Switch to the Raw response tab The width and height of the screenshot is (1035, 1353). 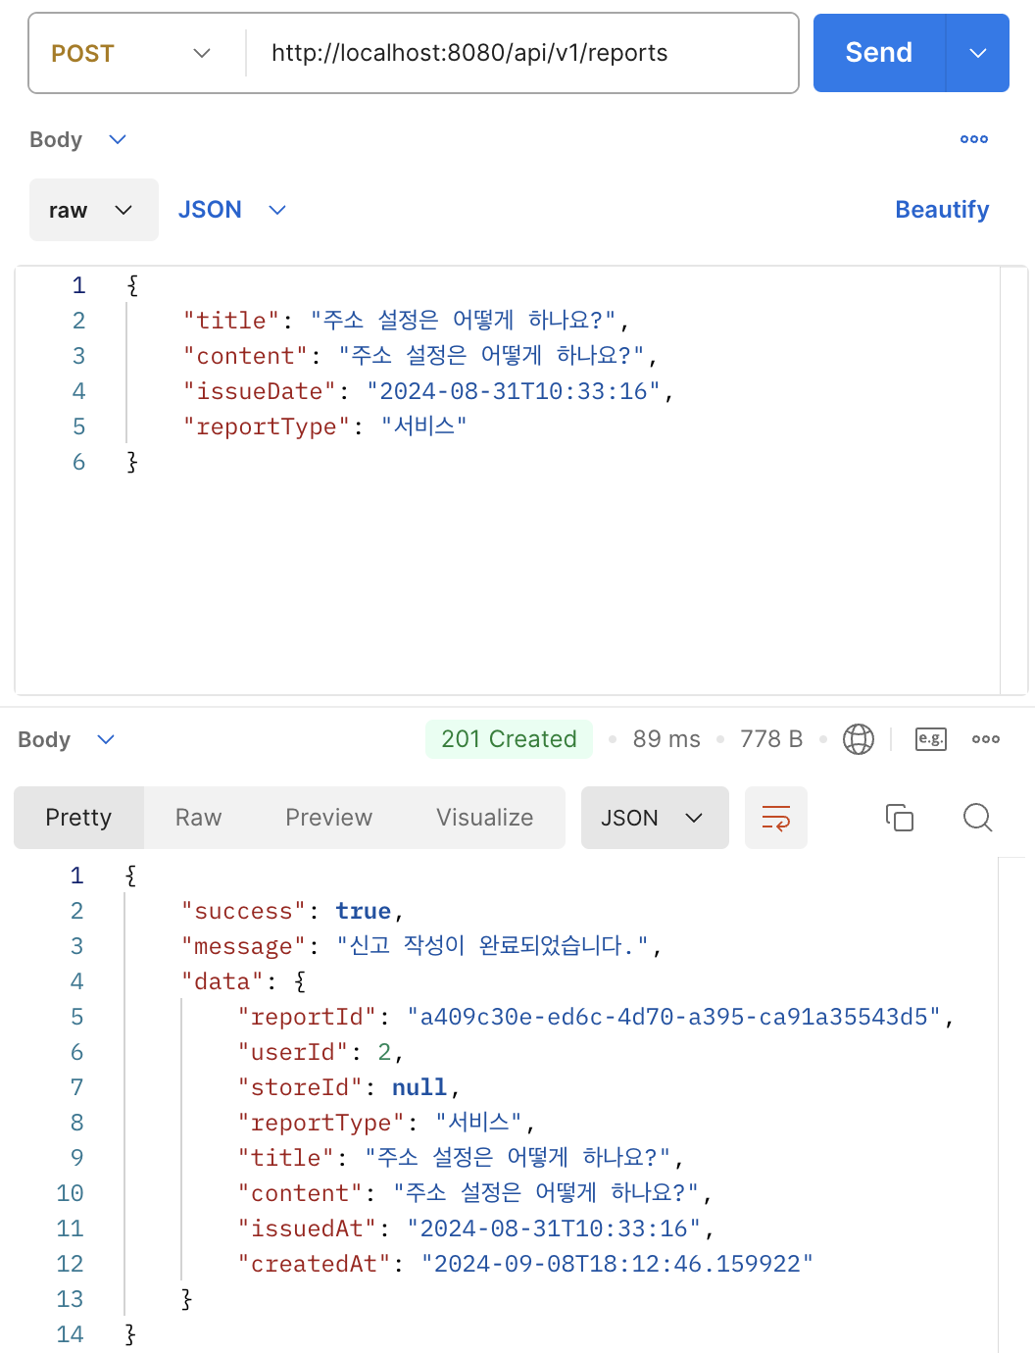(198, 818)
